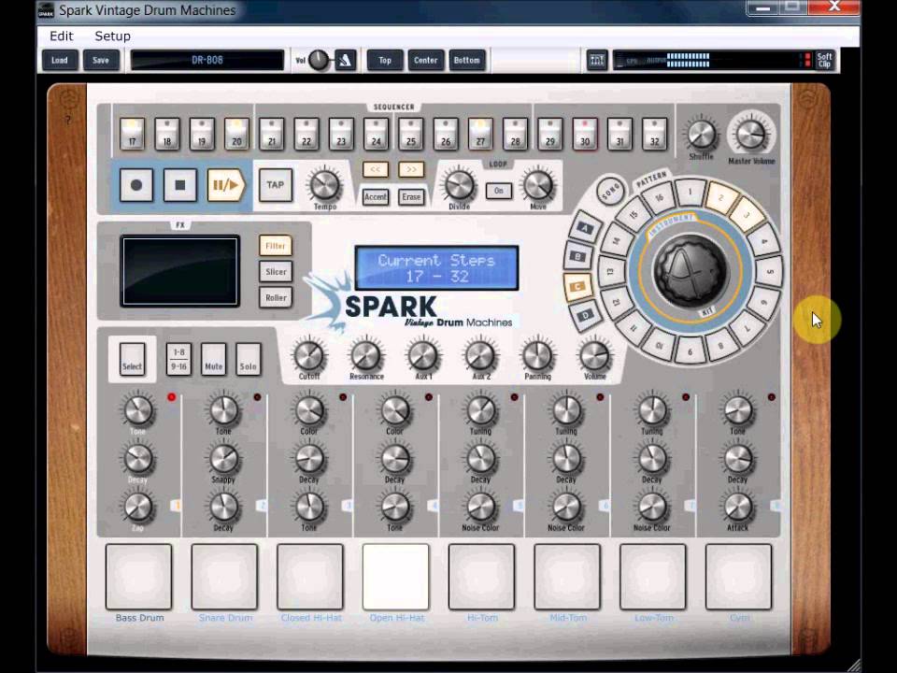
Task: Click the Master Volume knob
Action: (x=751, y=134)
